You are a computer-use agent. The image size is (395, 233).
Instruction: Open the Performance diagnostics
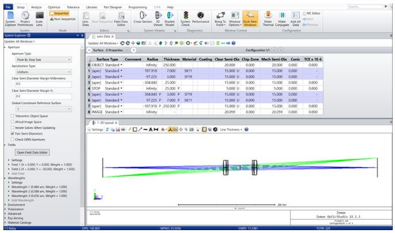click(201, 18)
